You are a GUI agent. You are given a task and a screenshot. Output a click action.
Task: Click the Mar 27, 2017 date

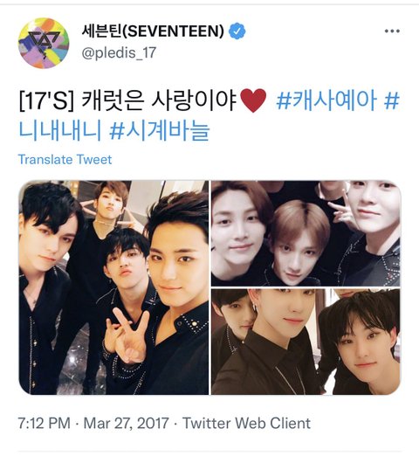(126, 423)
